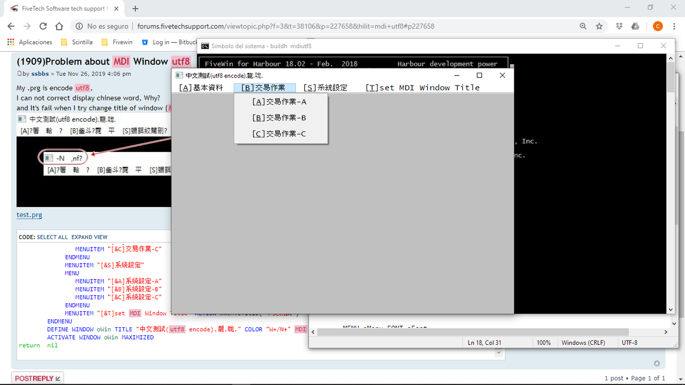Screen dimensions: 685x385
Task: Open the [S]系統設定 menu
Action: tap(325, 88)
